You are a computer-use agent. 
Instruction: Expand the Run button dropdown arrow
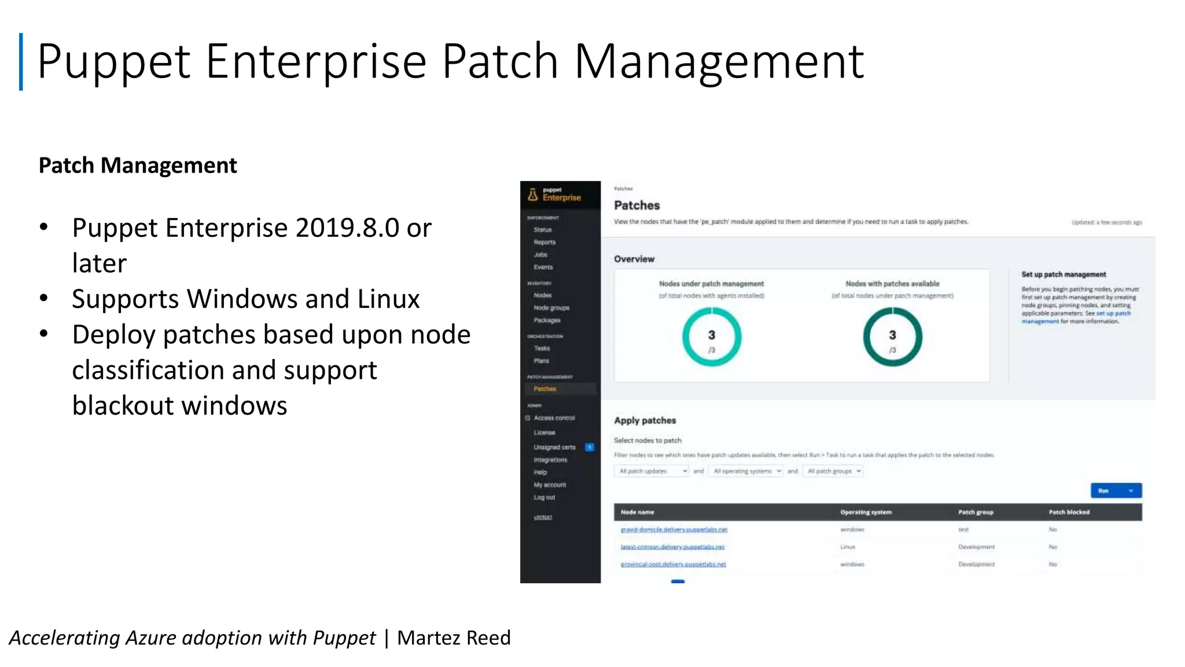(1131, 491)
